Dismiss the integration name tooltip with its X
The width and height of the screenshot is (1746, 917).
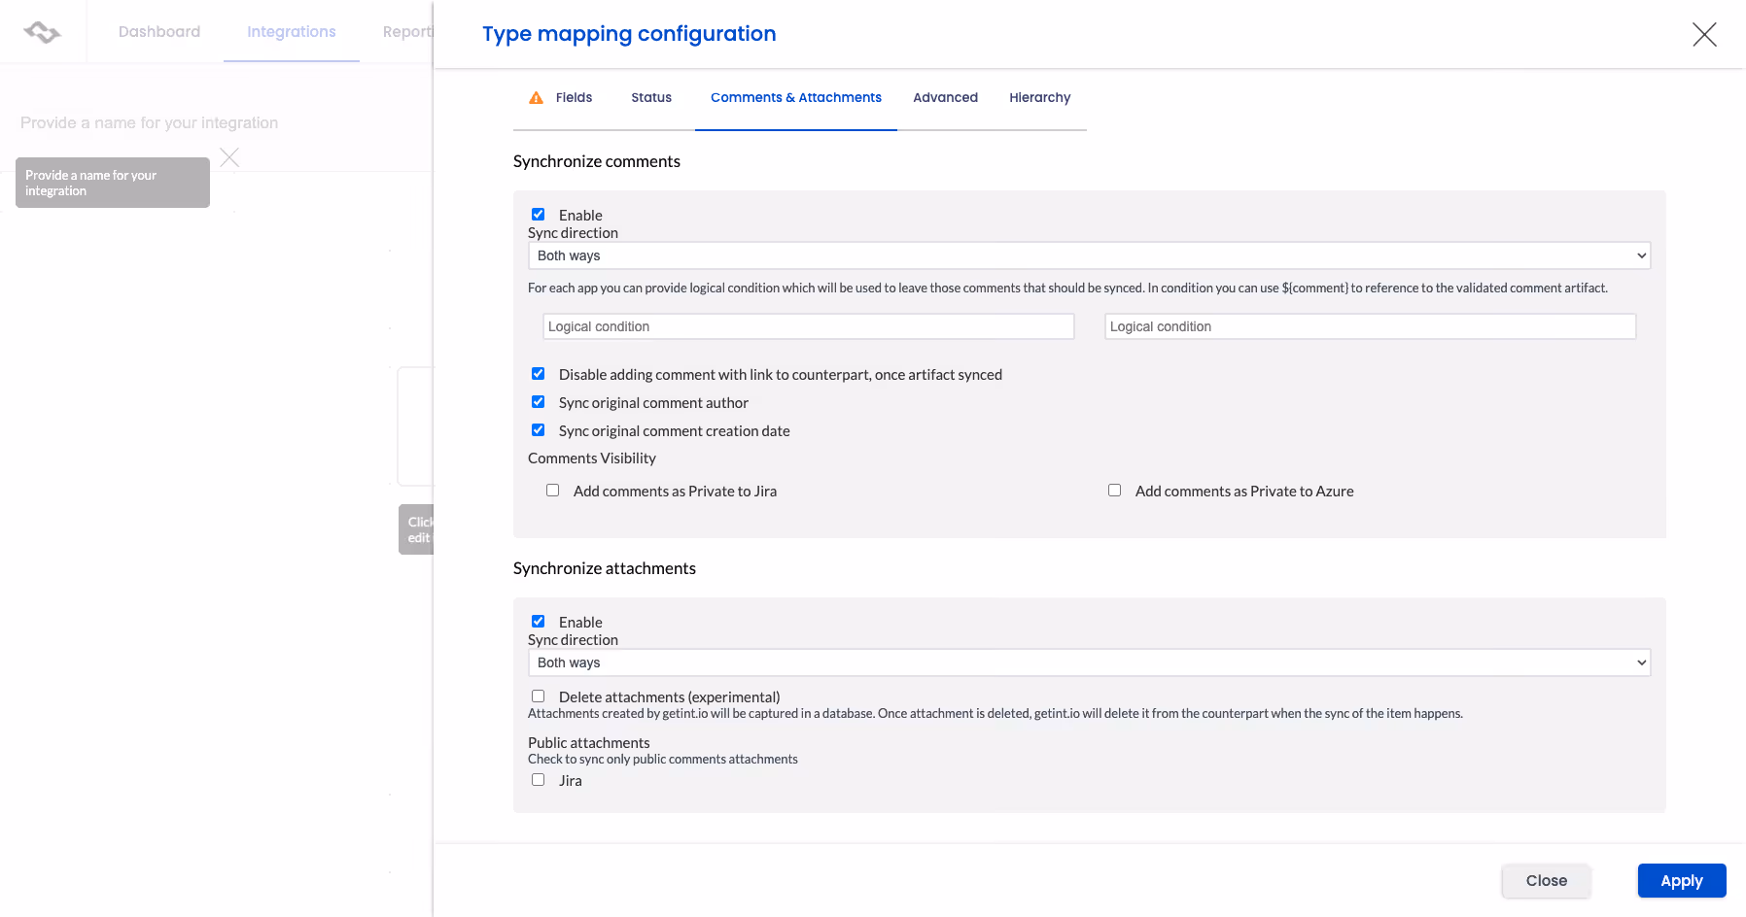click(x=229, y=156)
